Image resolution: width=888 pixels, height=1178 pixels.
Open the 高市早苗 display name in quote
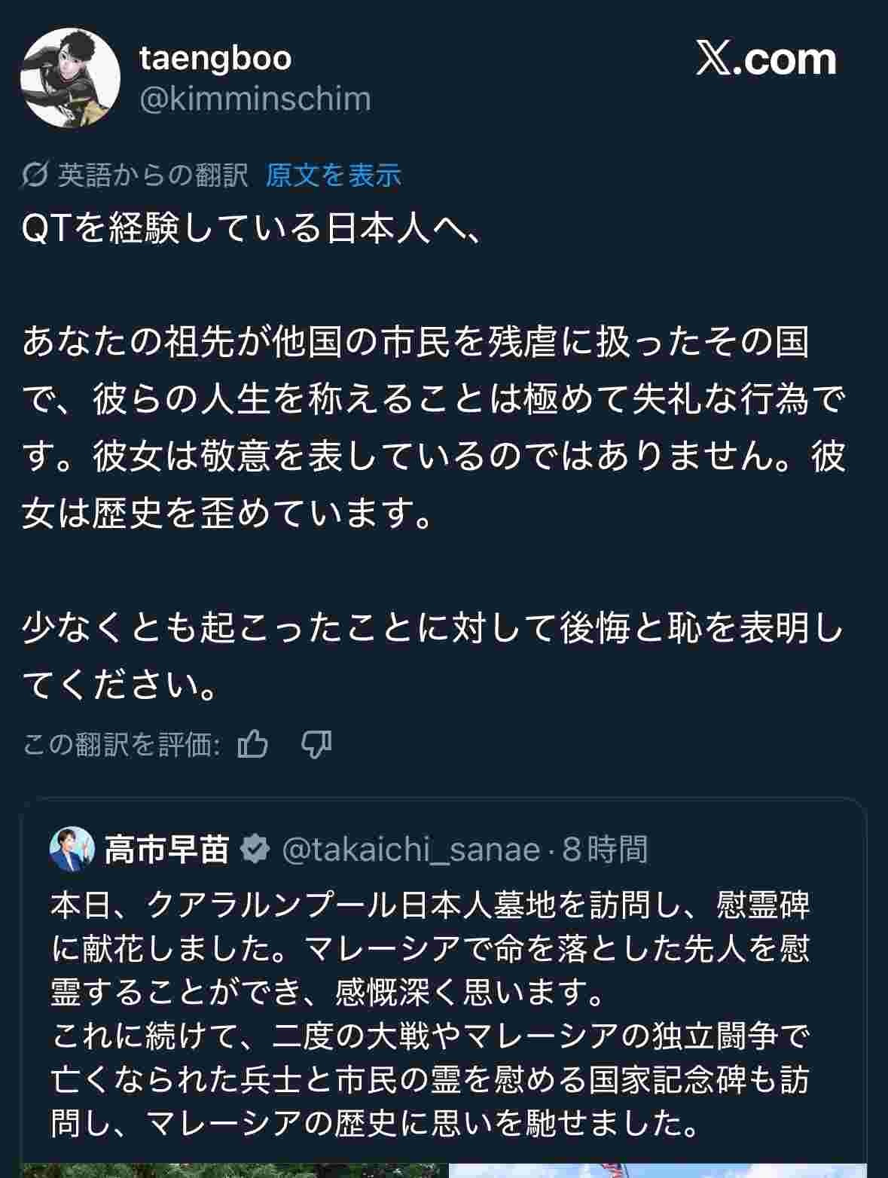tap(166, 849)
